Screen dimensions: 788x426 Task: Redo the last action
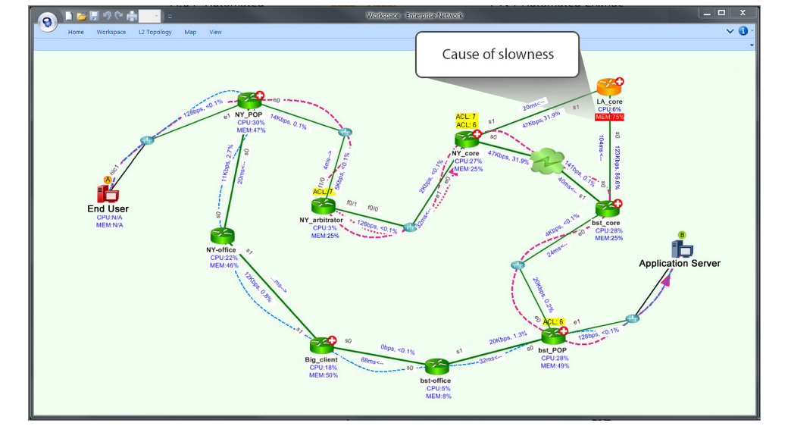[119, 16]
